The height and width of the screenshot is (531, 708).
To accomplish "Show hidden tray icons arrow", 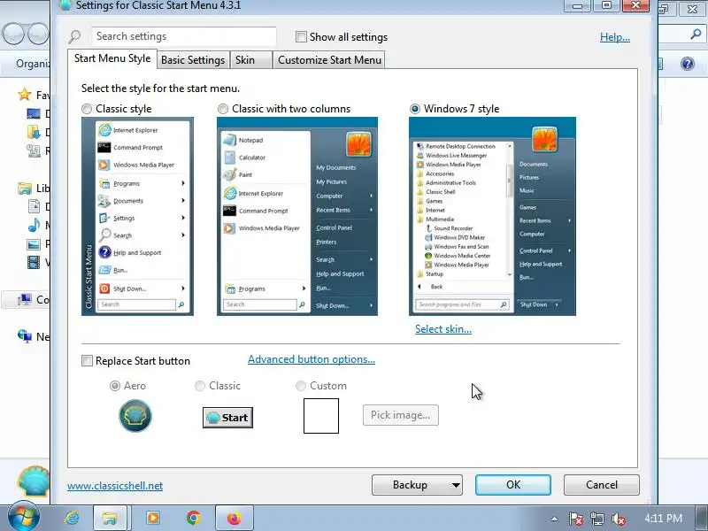I will point(554,519).
